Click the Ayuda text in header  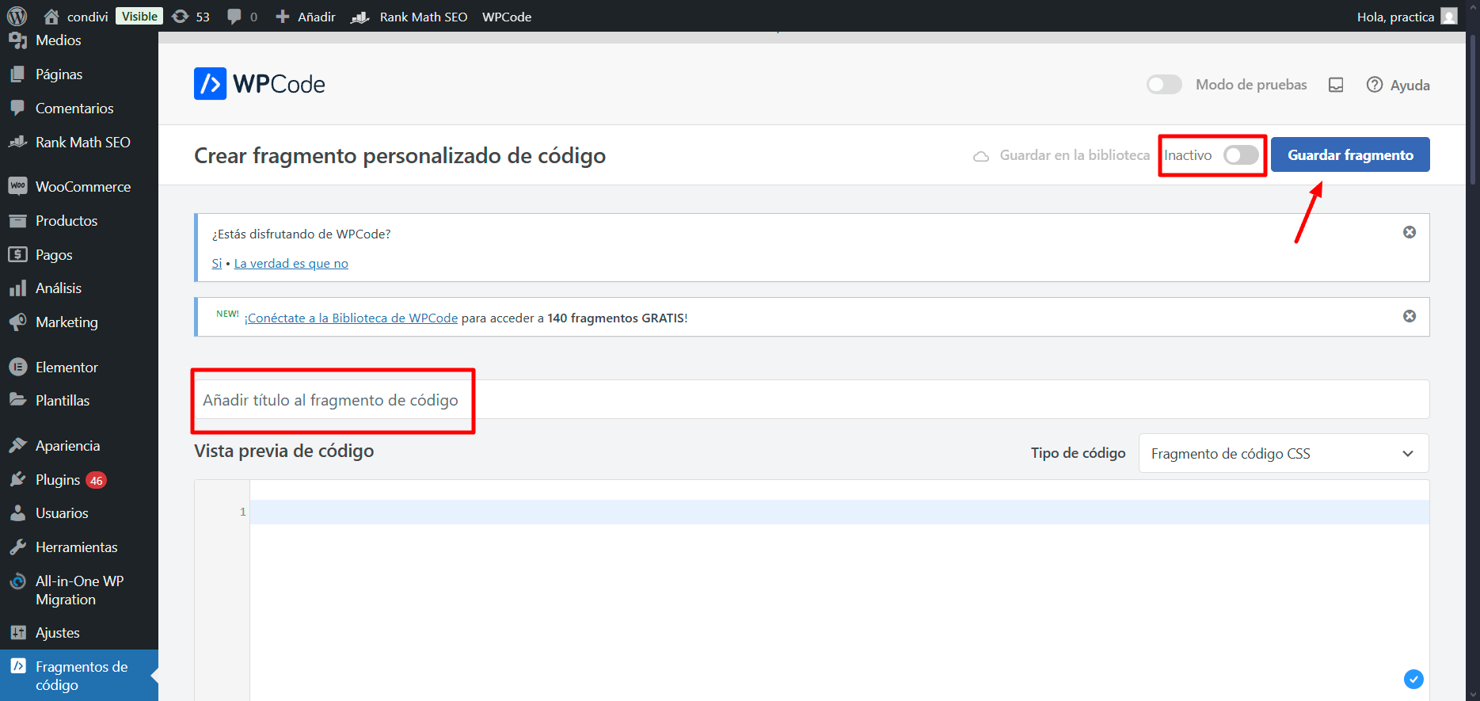pos(1410,85)
